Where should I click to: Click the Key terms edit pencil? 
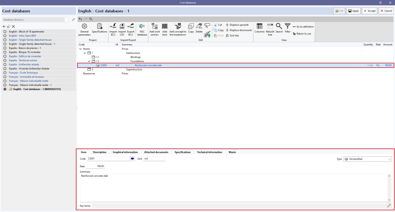click(x=389, y=206)
